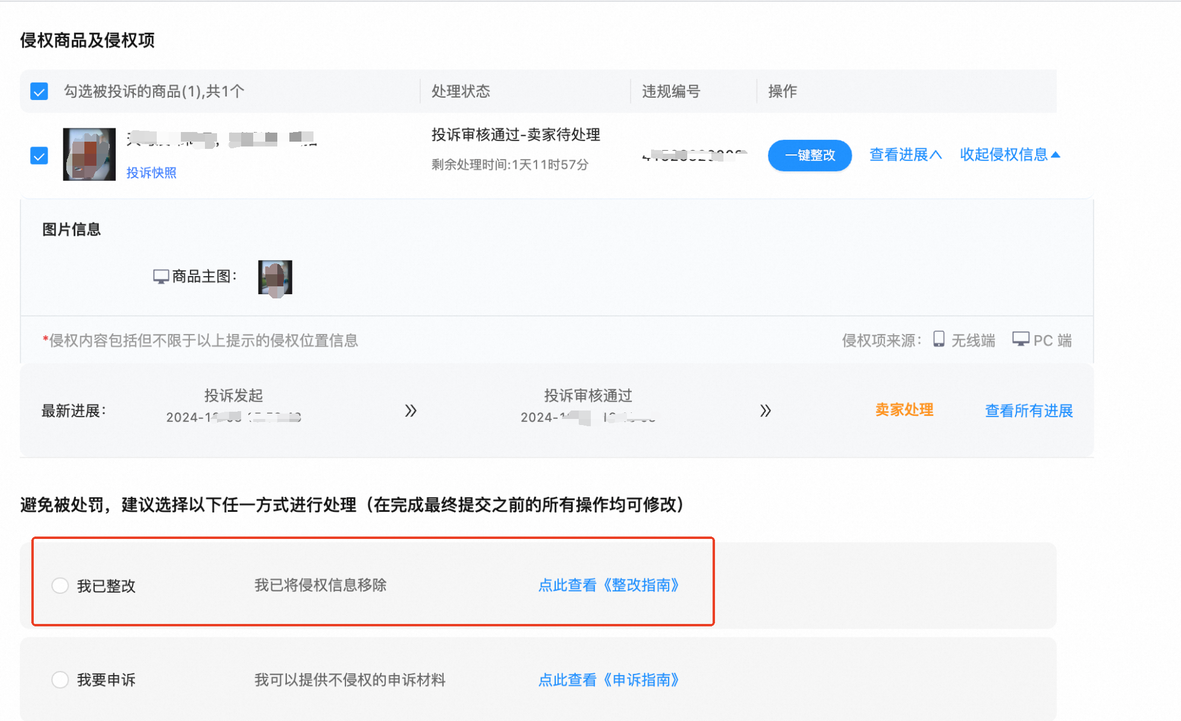Screen dimensions: 1181x721
Task: Click the 处理状态 column header
Action: pyautogui.click(x=461, y=91)
